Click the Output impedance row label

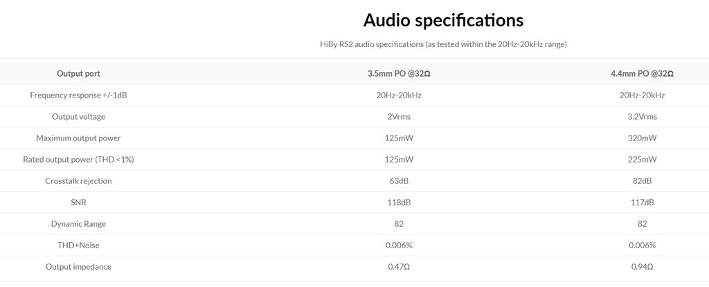point(78,266)
